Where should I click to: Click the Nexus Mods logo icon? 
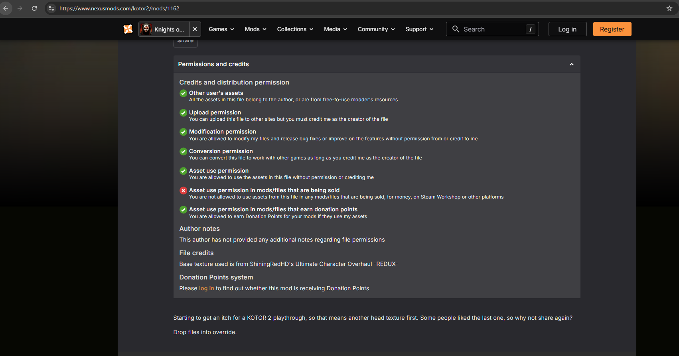pos(128,29)
